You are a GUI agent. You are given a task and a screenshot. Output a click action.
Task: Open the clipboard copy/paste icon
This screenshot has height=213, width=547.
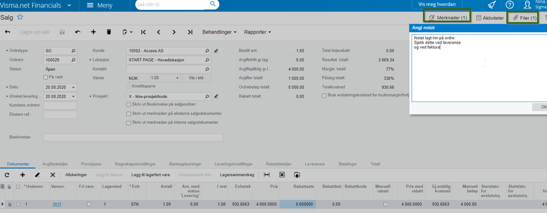[128, 32]
